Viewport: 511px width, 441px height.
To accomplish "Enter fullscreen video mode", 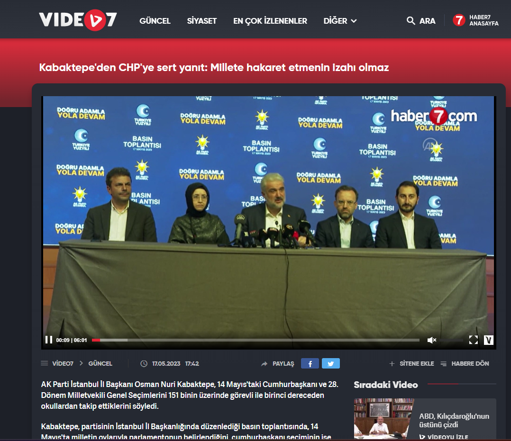I will 473,340.
